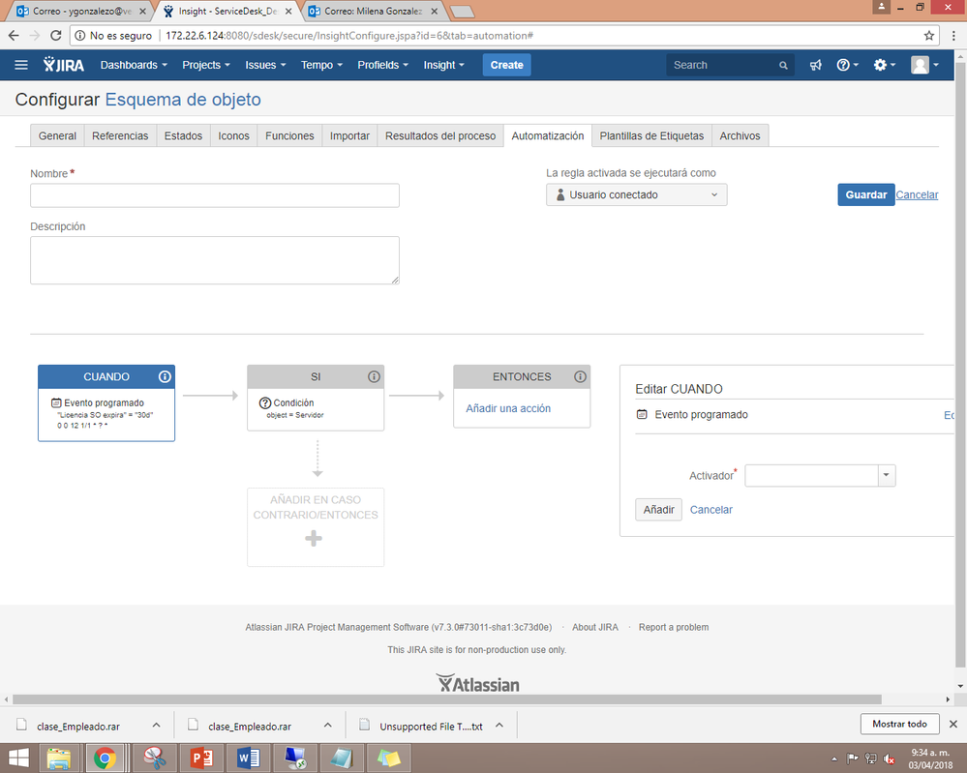967x773 pixels.
Task: Switch to the General tab
Action: tap(57, 135)
